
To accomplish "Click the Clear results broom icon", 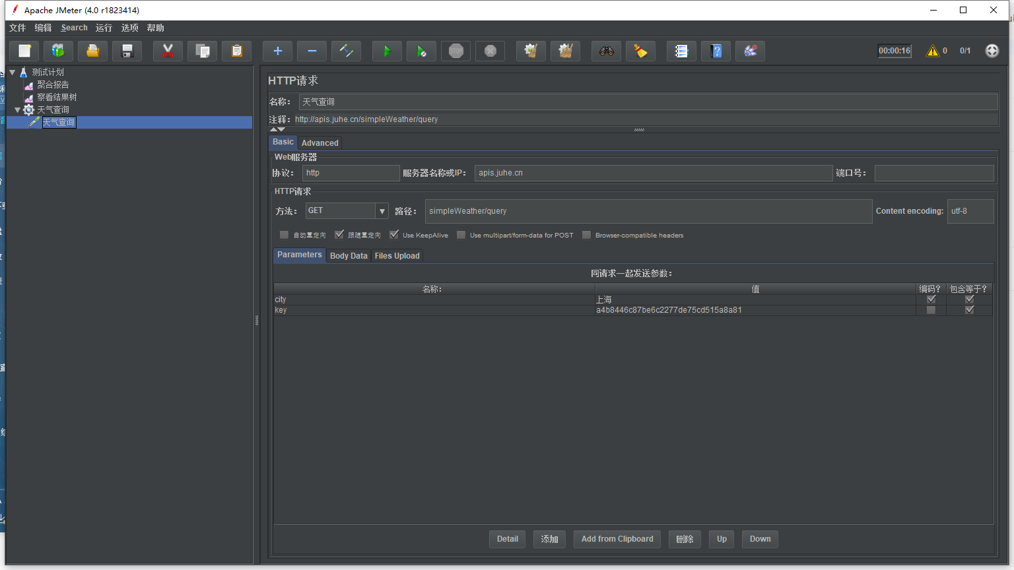I will click(x=531, y=51).
